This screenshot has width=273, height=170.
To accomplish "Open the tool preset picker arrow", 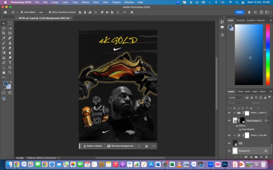I will [17, 12].
